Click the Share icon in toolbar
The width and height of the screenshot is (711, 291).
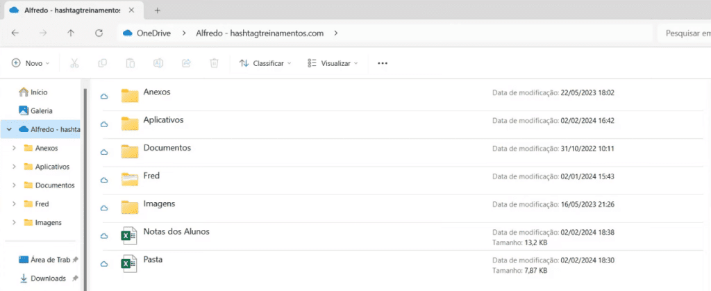tap(186, 63)
